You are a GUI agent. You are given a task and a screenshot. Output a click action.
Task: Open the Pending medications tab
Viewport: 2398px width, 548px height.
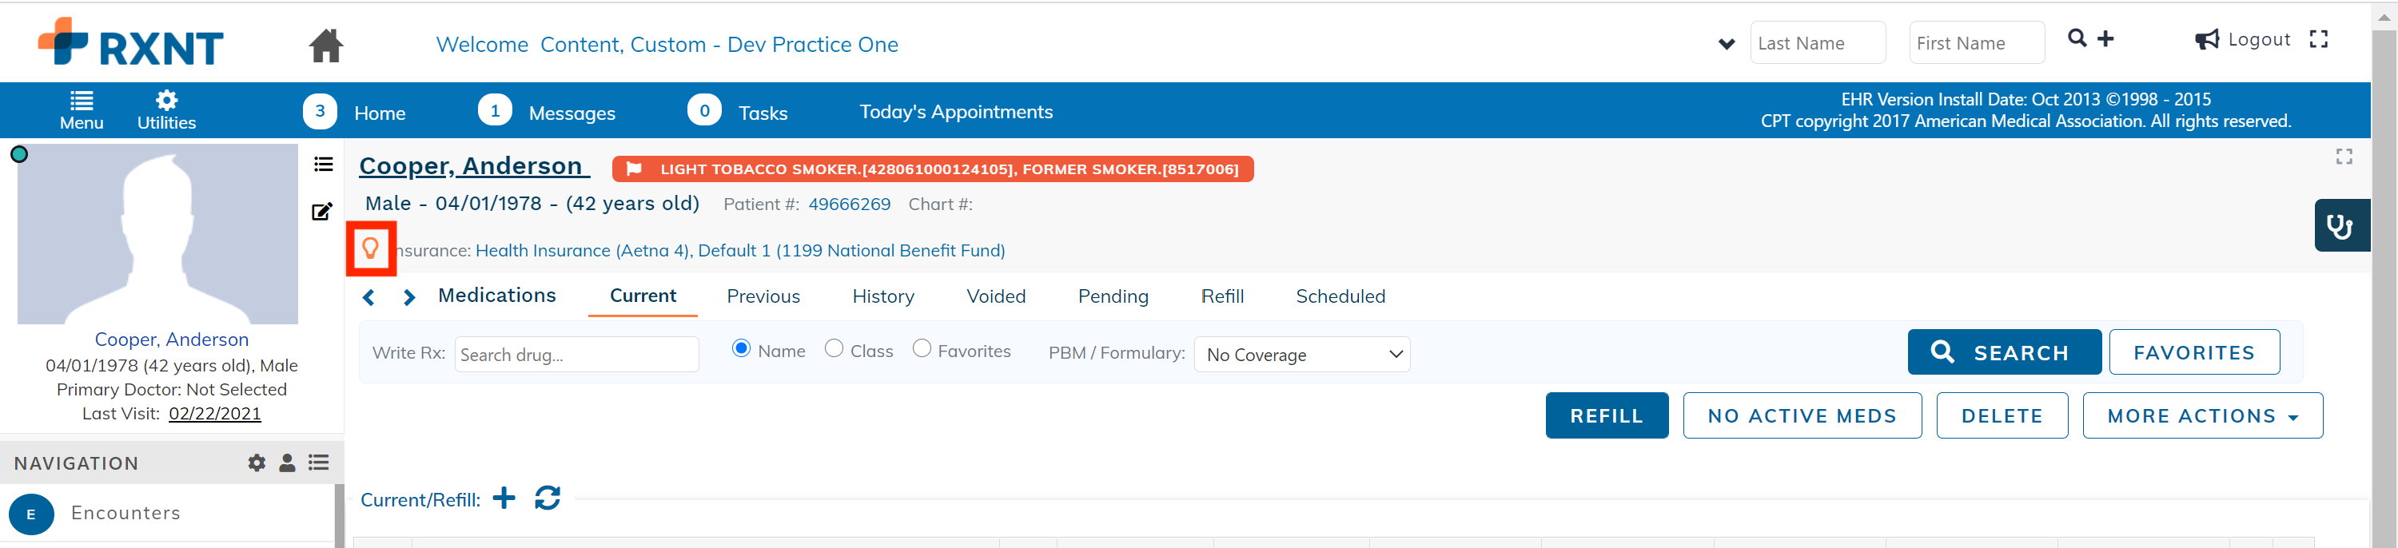click(x=1113, y=296)
